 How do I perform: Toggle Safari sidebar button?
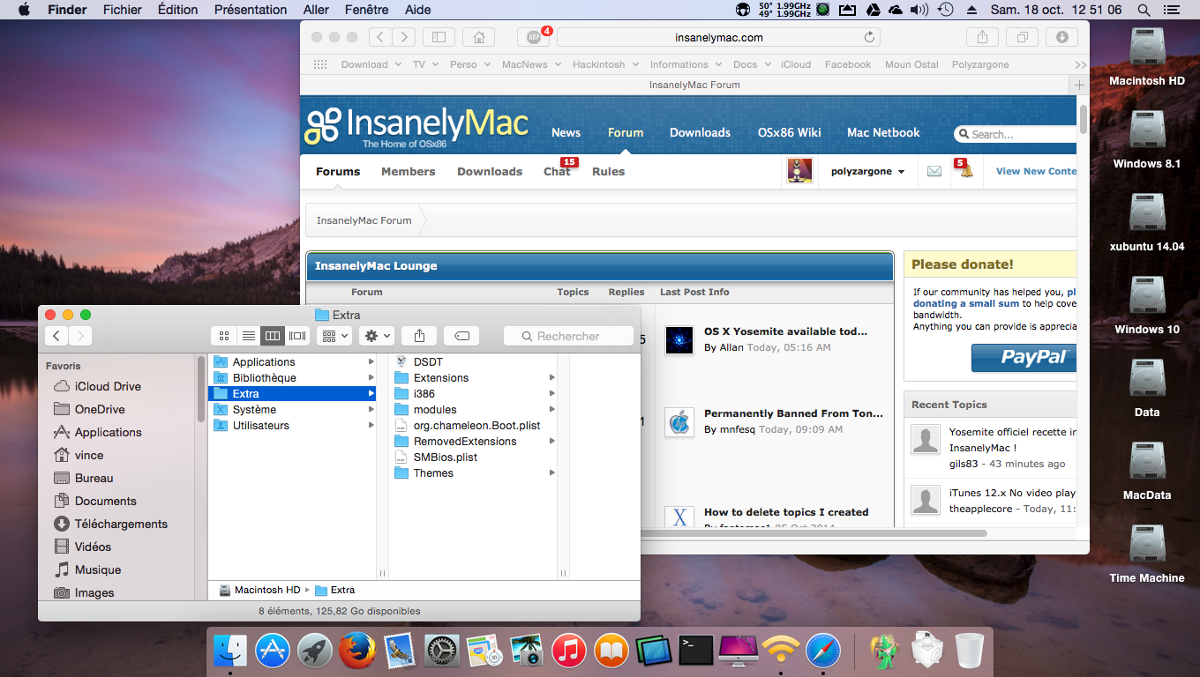click(439, 37)
